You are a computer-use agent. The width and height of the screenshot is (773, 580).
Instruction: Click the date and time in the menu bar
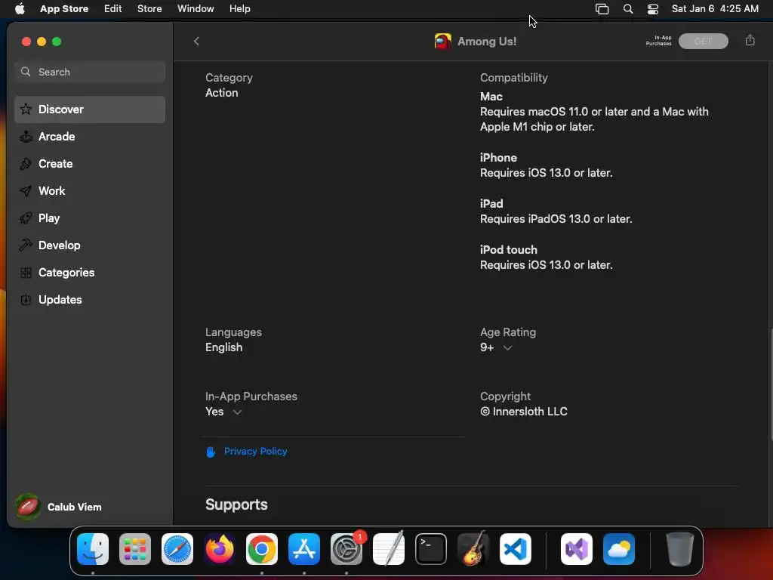click(x=715, y=8)
